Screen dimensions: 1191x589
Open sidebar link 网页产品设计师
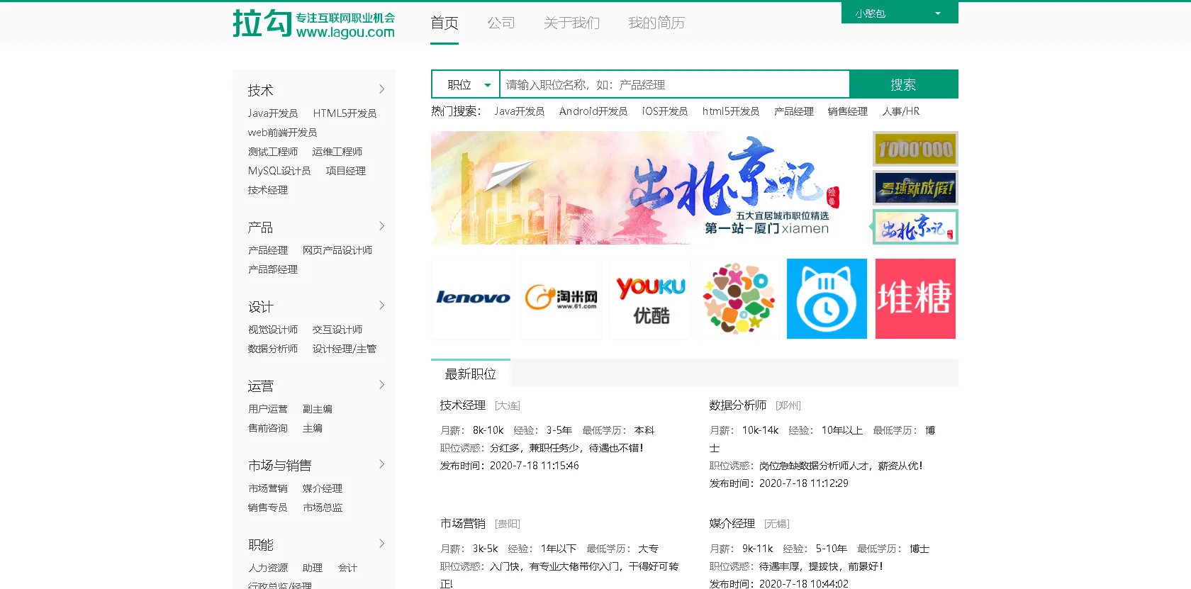(337, 250)
